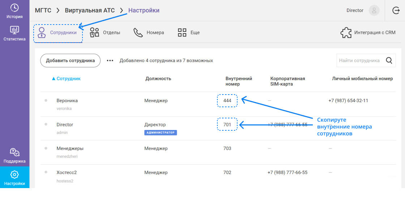
Task: Open the История section in sidebar
Action: [14, 11]
